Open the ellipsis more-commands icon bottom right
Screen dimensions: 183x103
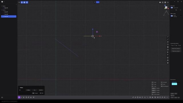click(167, 97)
